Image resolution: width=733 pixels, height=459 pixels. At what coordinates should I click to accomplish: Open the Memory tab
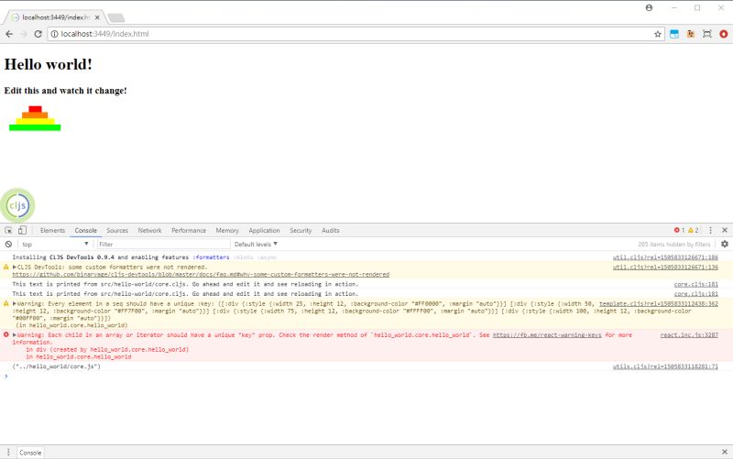click(x=227, y=231)
